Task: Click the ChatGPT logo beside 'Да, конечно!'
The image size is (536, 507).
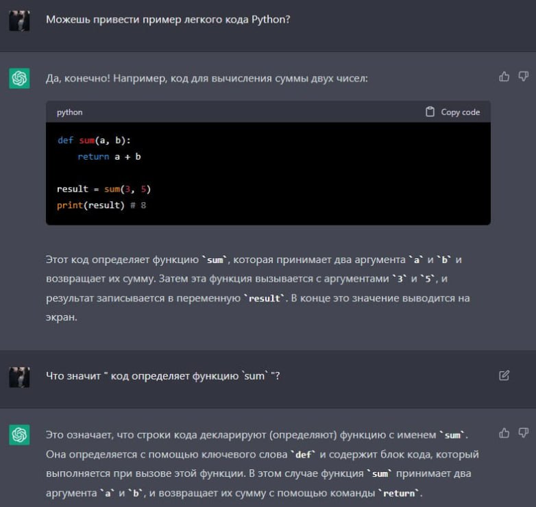Action: (19, 79)
